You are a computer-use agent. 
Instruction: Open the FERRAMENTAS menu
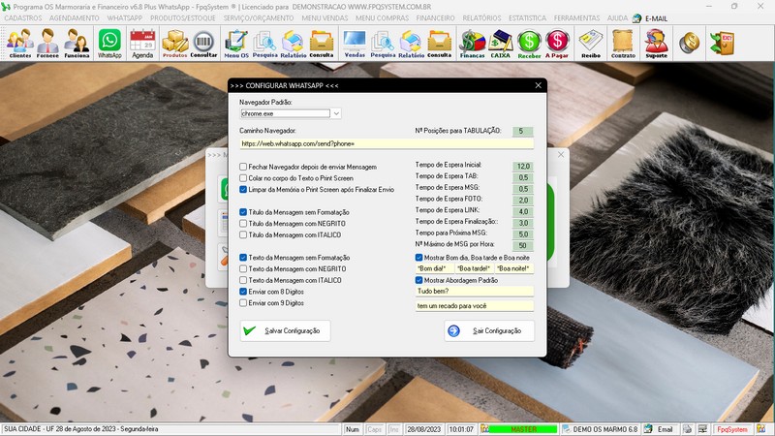tap(576, 18)
